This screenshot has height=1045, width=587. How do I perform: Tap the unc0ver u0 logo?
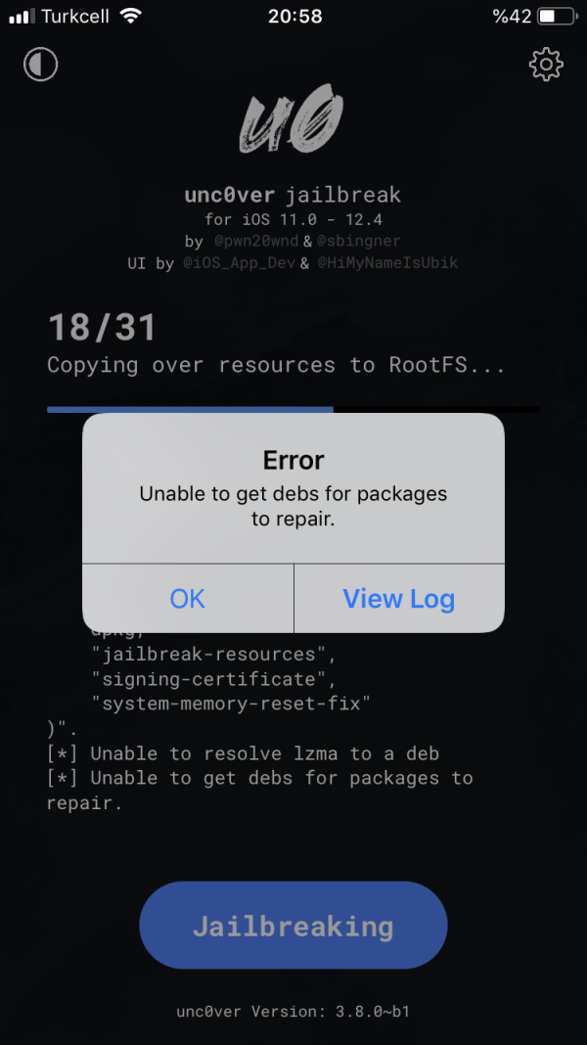pos(292,123)
